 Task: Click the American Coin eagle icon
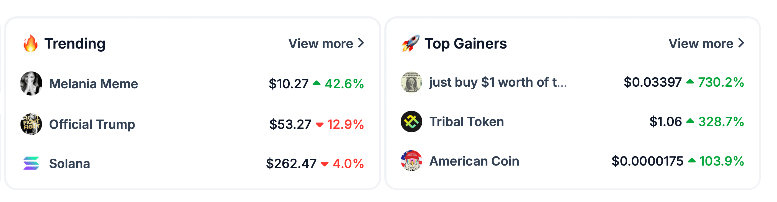tap(411, 161)
